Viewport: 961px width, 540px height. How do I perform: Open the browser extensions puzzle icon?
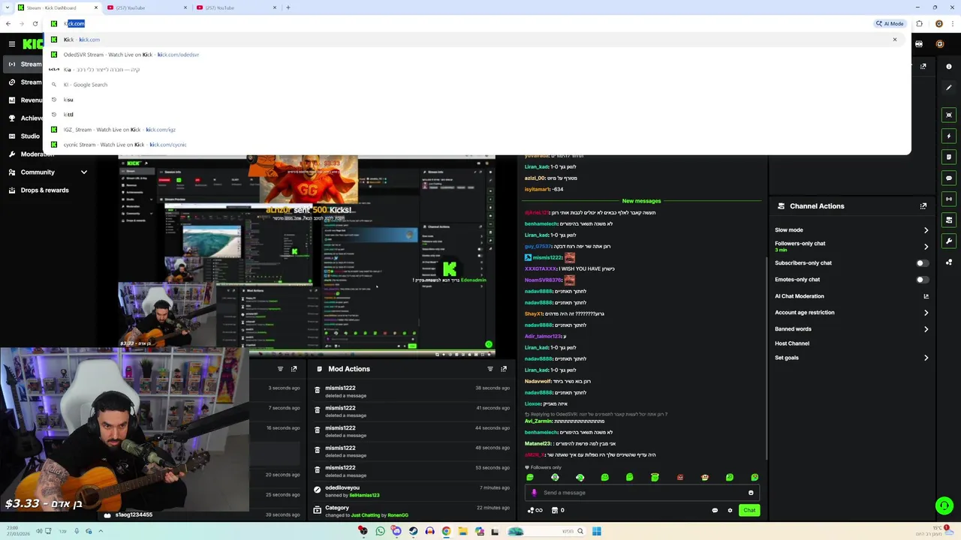920,24
